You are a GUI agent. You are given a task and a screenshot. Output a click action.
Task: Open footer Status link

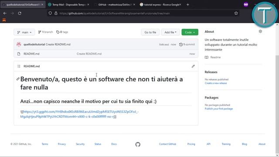(x=98, y=144)
